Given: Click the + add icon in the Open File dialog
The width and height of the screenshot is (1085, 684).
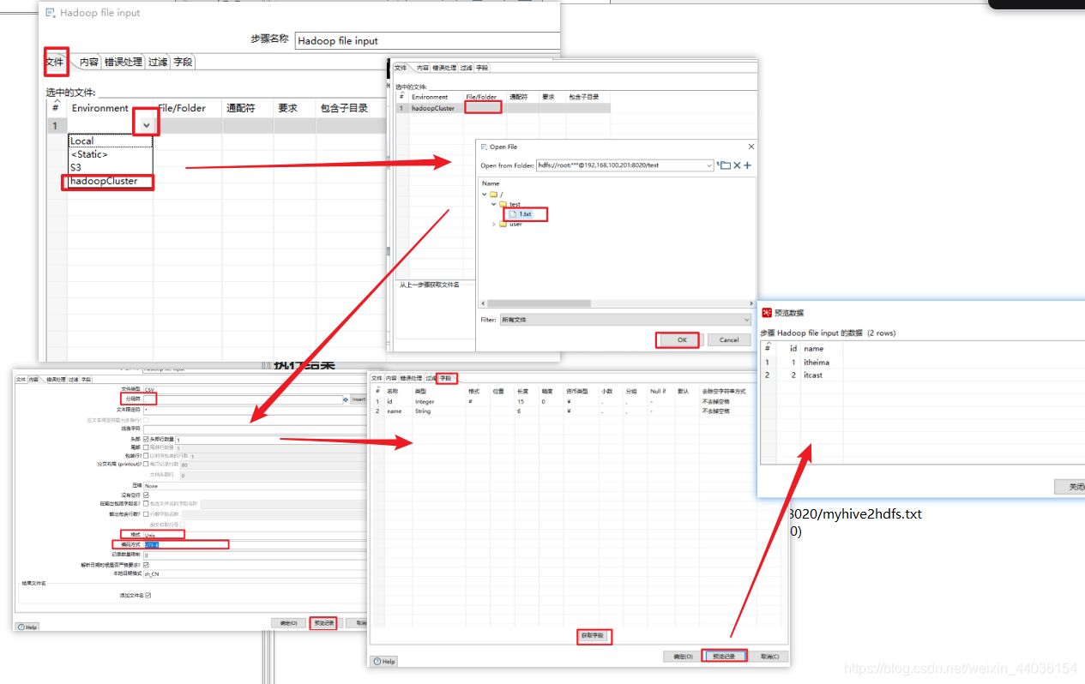Looking at the screenshot, I should pos(747,165).
